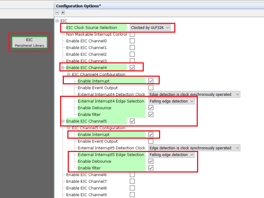Toggle Non Maskable Interrupt Control checkbox
264x198 pixels.
[132, 34]
